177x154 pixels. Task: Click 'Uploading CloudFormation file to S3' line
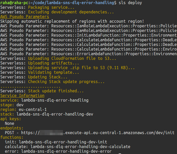[58, 59]
